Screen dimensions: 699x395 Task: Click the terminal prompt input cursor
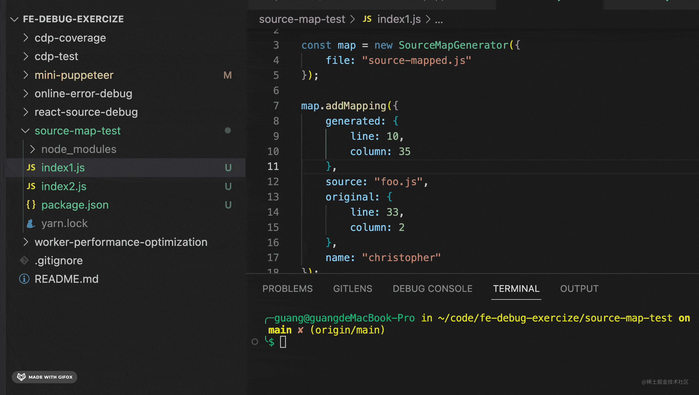(x=283, y=342)
